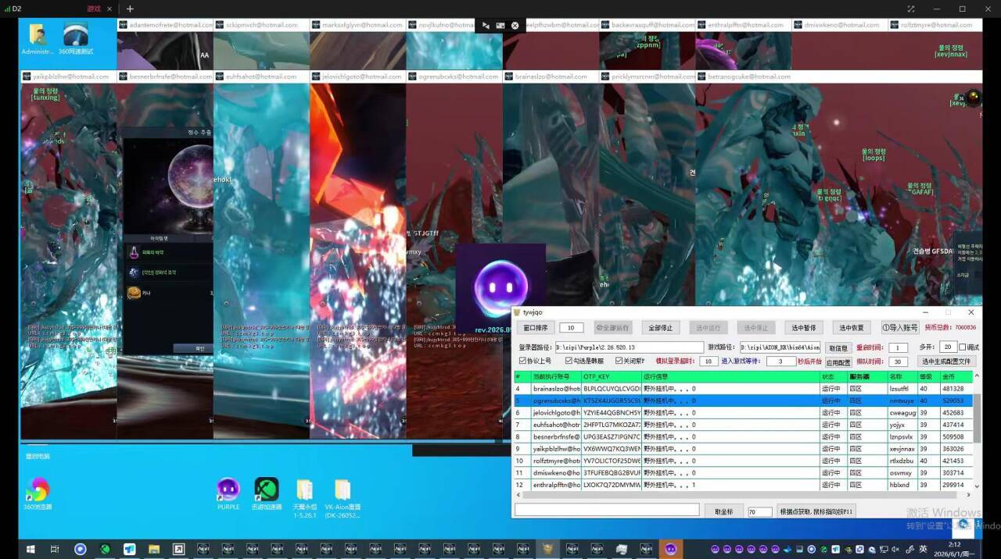Open the 迅游加速器 desktop shortcut
Image resolution: width=1001 pixels, height=559 pixels.
pyautogui.click(x=267, y=494)
